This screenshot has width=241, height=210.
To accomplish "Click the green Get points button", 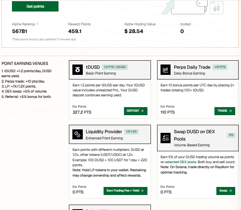I will coord(35,6).
